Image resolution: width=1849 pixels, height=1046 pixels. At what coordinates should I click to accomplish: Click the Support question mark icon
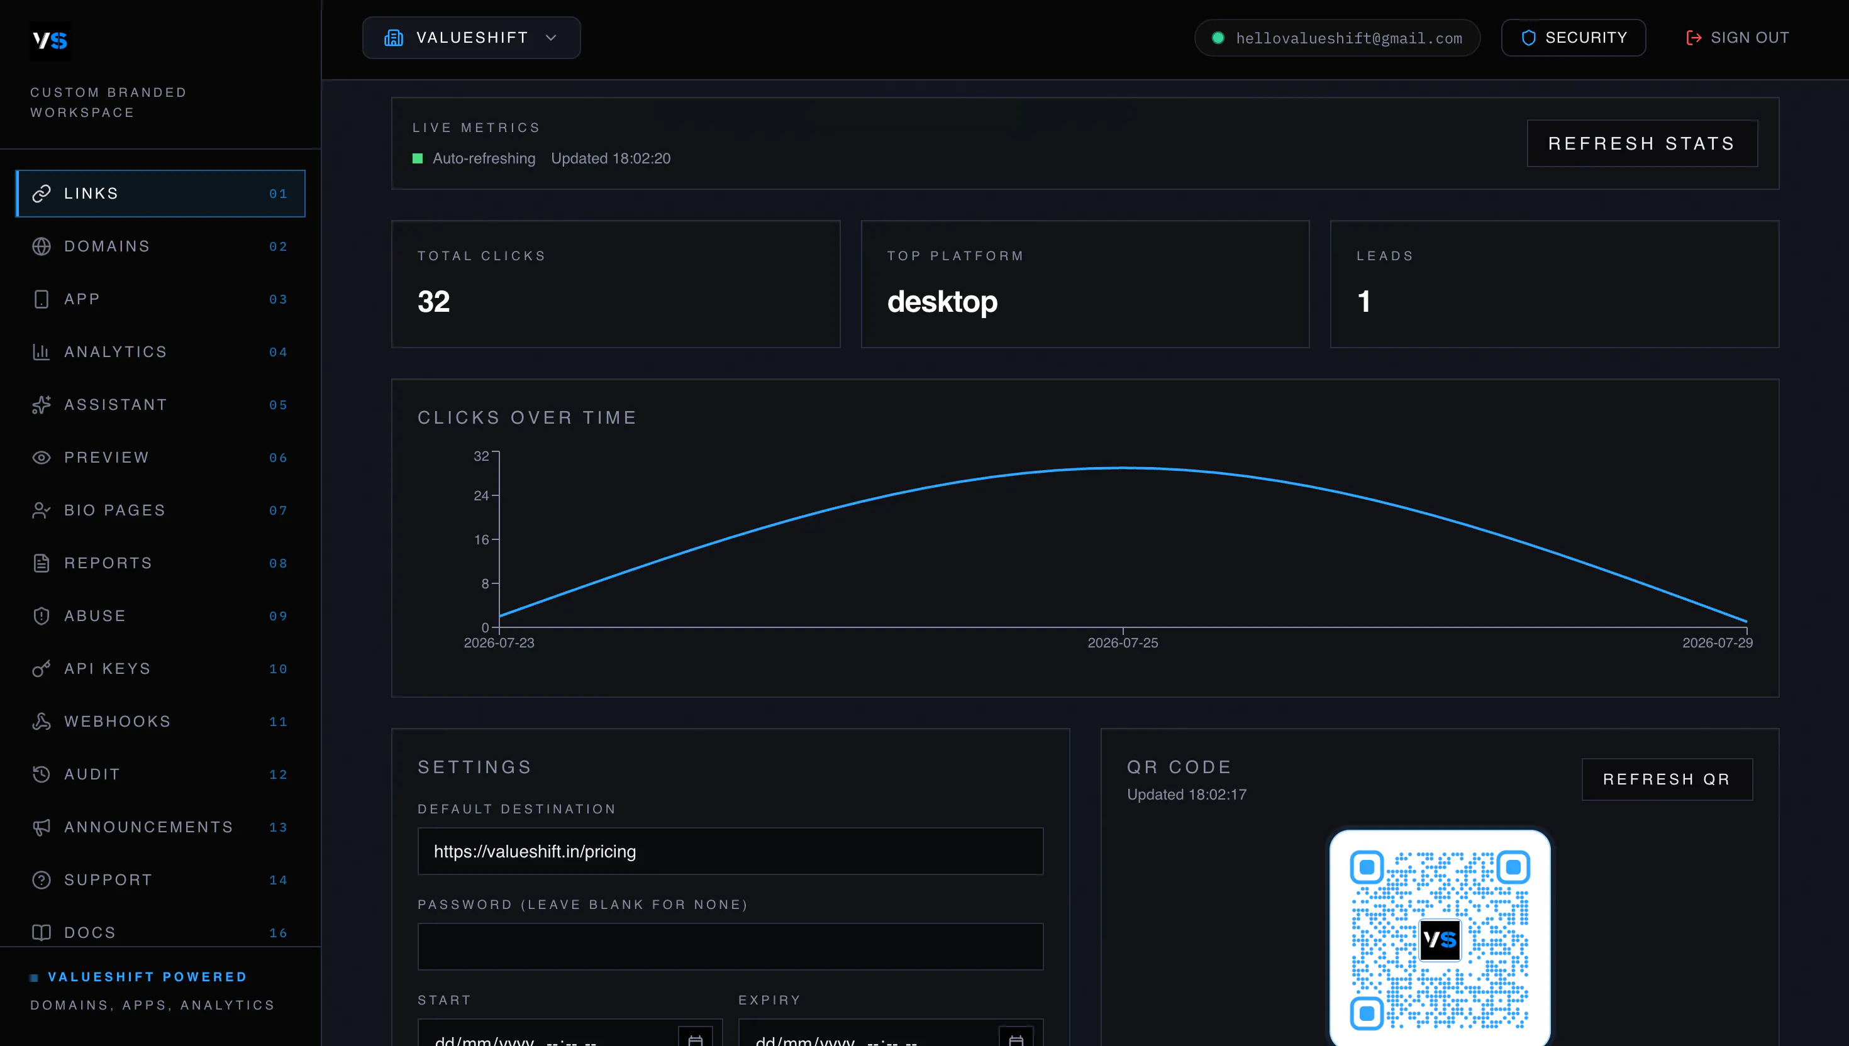coord(42,880)
